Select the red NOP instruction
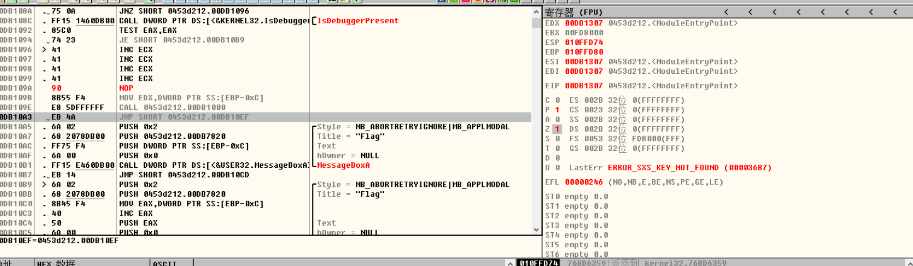The width and height of the screenshot is (913, 266). pos(126,88)
